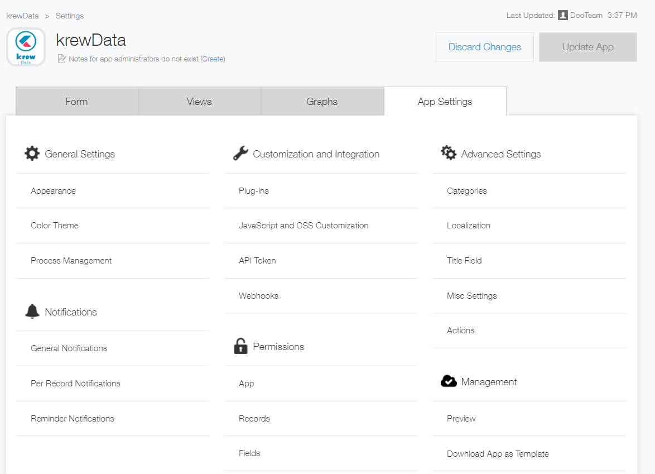
Task: Click the General Settings gear icon
Action: pos(32,154)
